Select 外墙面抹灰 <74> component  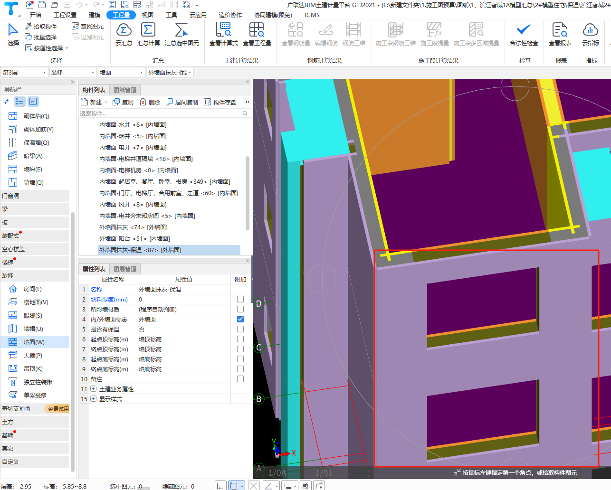pos(133,227)
